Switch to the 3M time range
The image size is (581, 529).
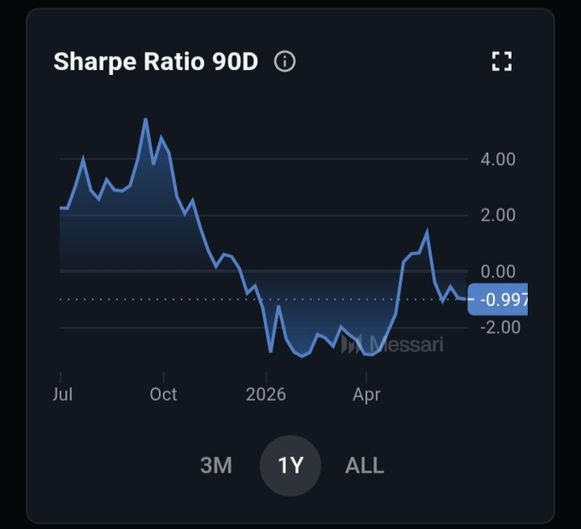coord(216,465)
